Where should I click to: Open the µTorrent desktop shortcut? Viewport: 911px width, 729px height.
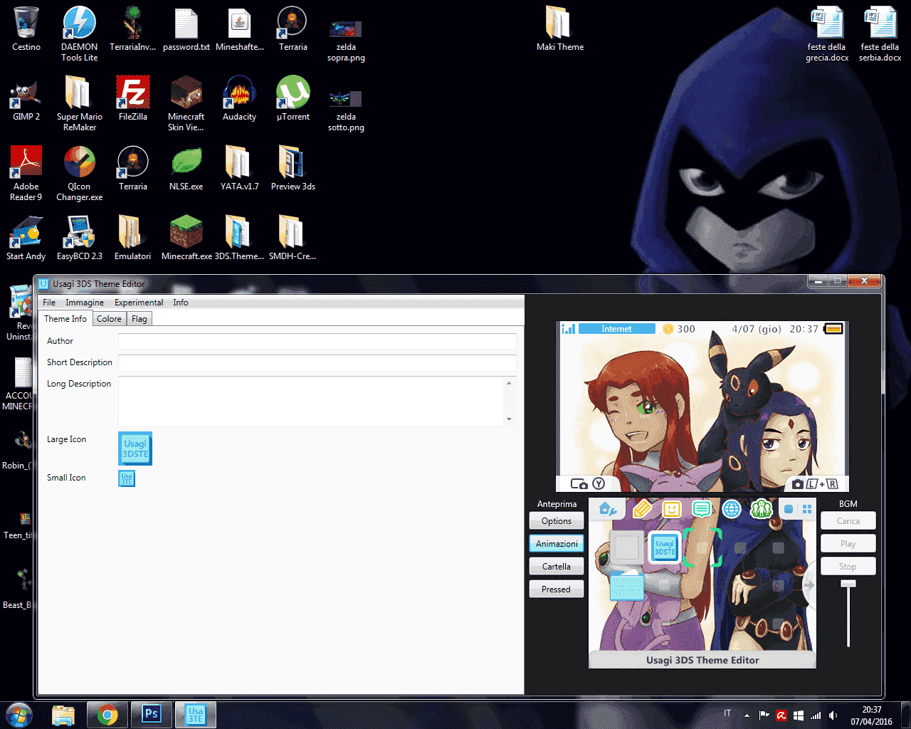[x=293, y=98]
